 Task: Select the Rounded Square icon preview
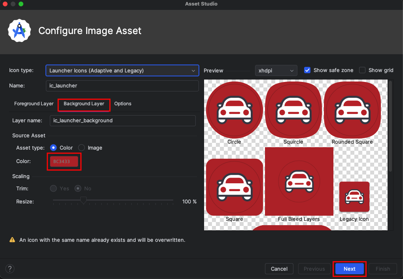[x=352, y=110]
